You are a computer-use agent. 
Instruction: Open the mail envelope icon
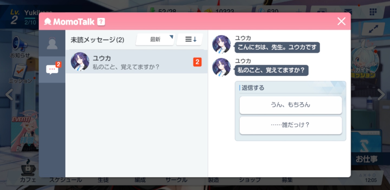click(348, 12)
